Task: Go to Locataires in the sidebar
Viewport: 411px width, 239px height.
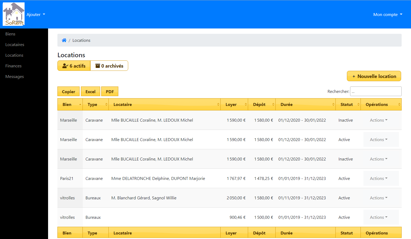Action: tap(15, 44)
